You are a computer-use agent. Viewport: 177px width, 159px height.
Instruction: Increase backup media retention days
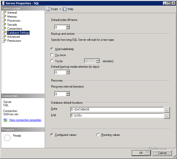pos(68,71)
